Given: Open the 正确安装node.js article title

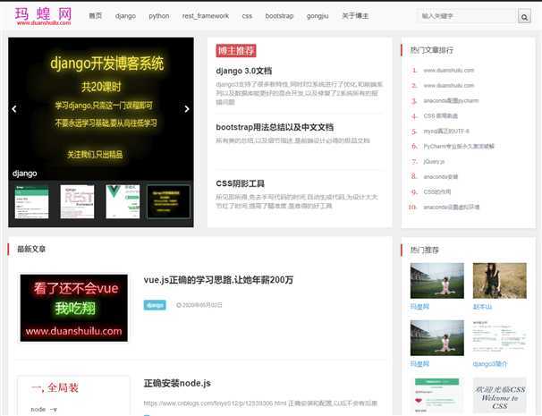Looking at the screenshot, I should coord(177,383).
